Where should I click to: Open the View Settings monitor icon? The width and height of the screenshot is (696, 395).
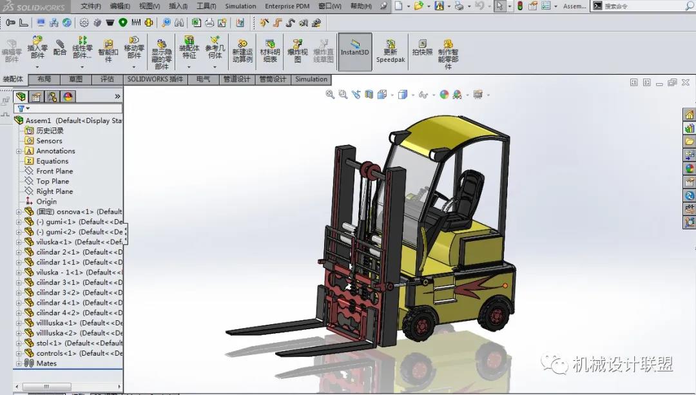coord(478,95)
